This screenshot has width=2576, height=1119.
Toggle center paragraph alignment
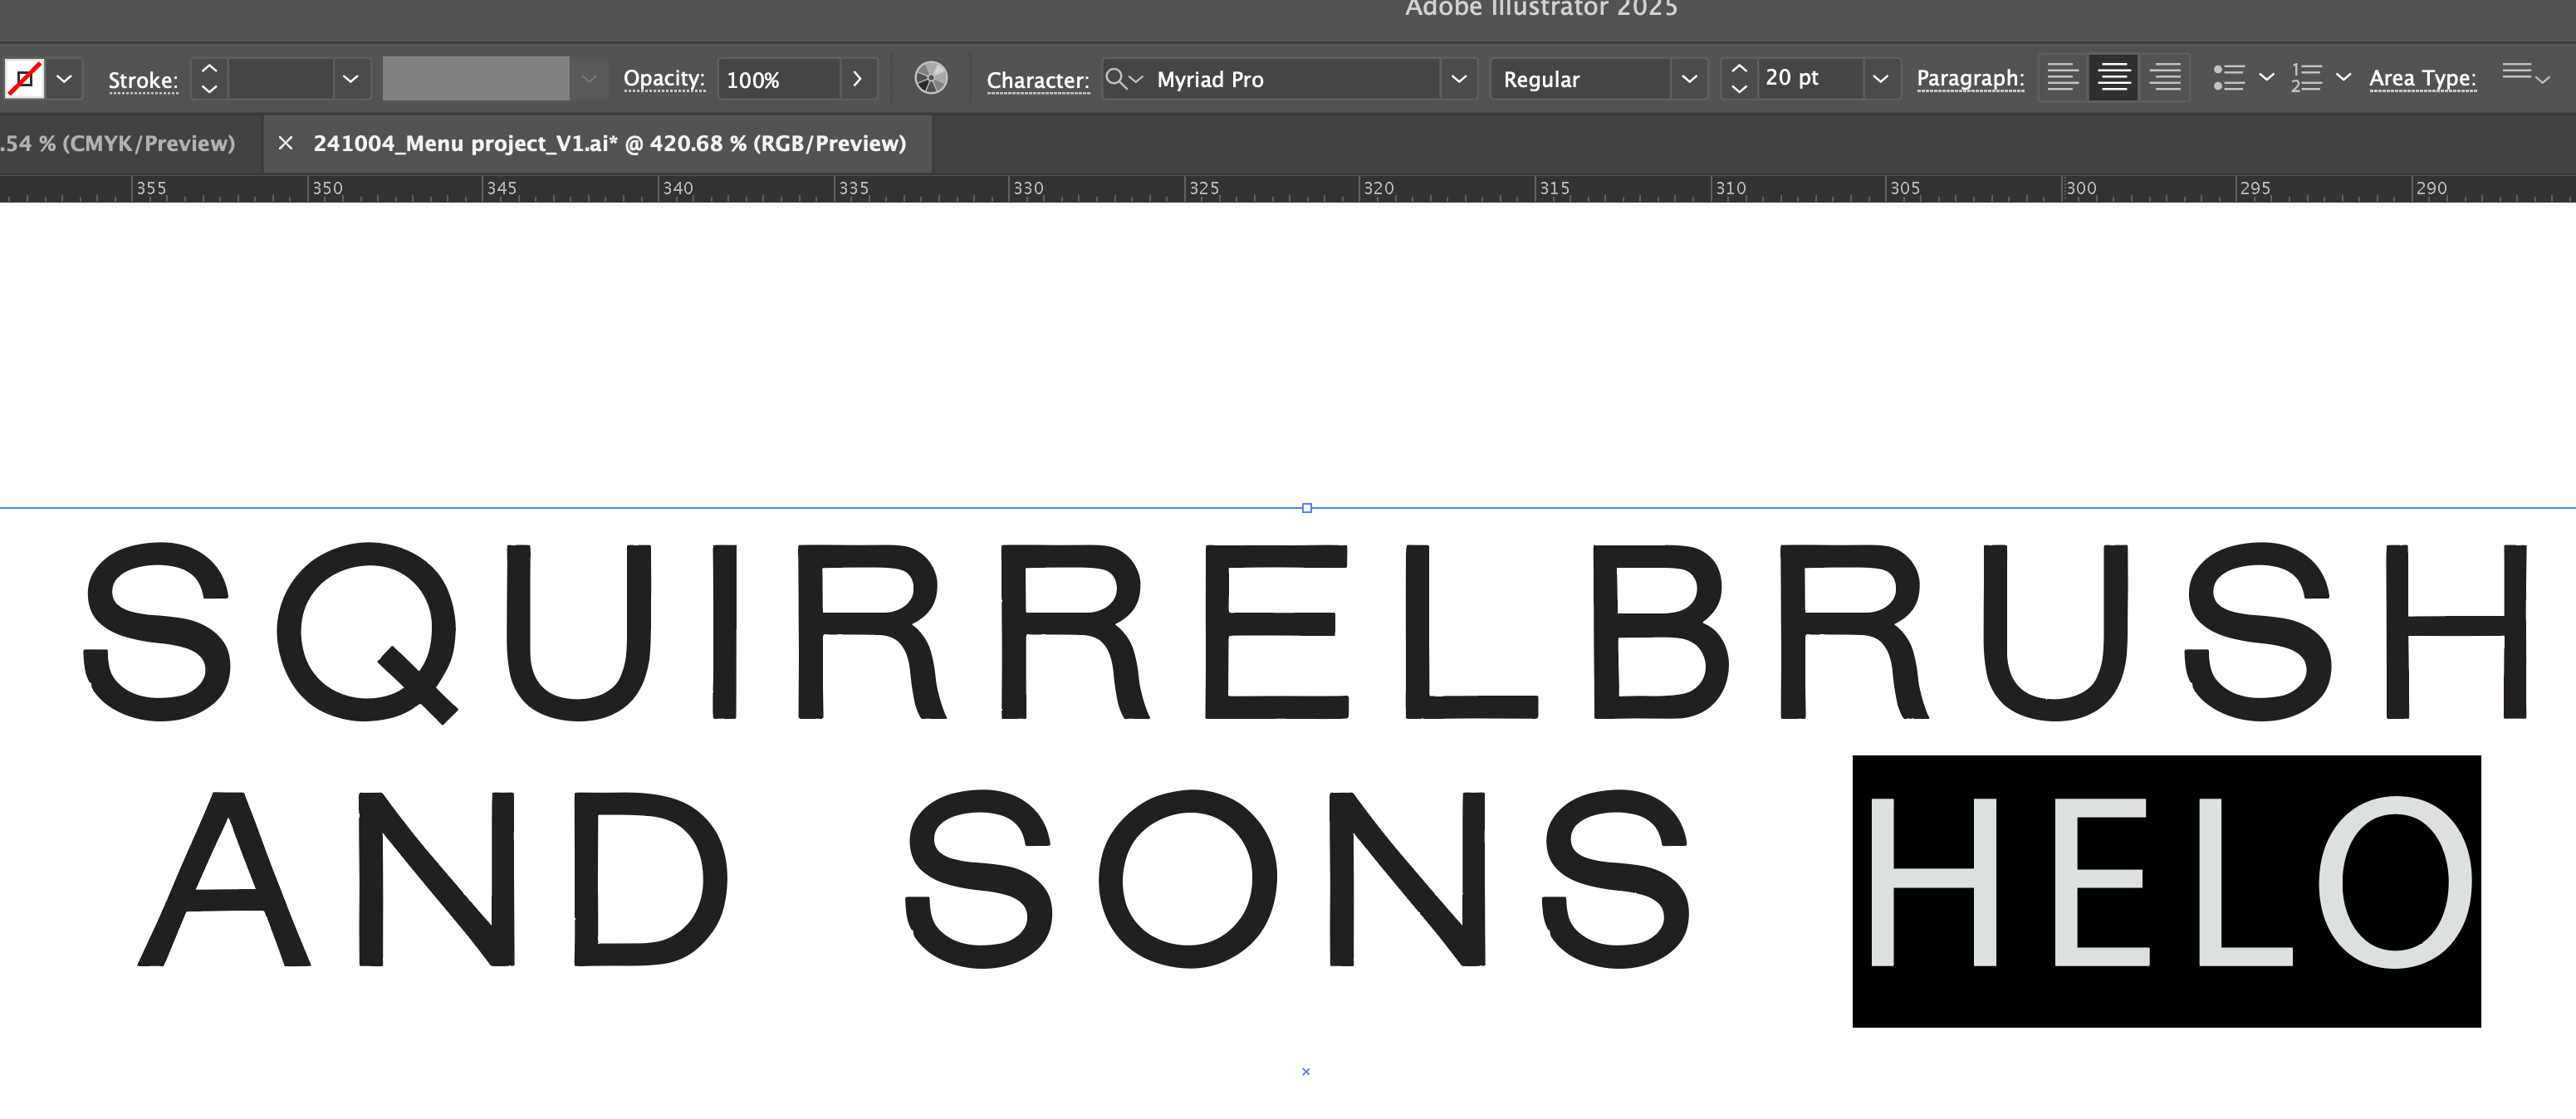pos(2113,78)
